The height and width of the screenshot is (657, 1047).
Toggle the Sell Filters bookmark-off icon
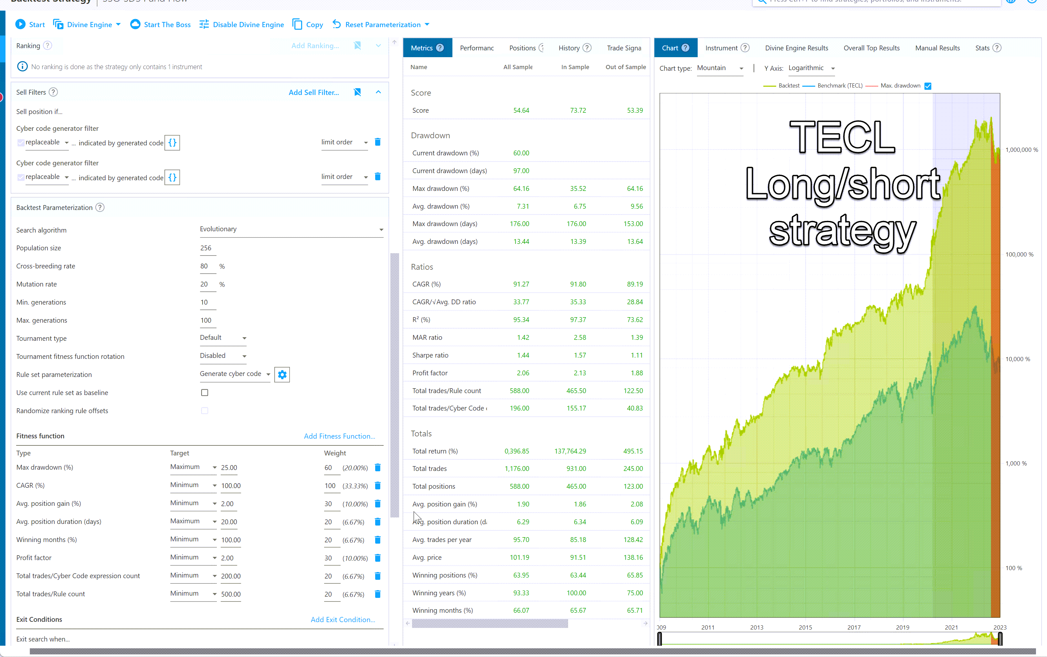coord(357,92)
